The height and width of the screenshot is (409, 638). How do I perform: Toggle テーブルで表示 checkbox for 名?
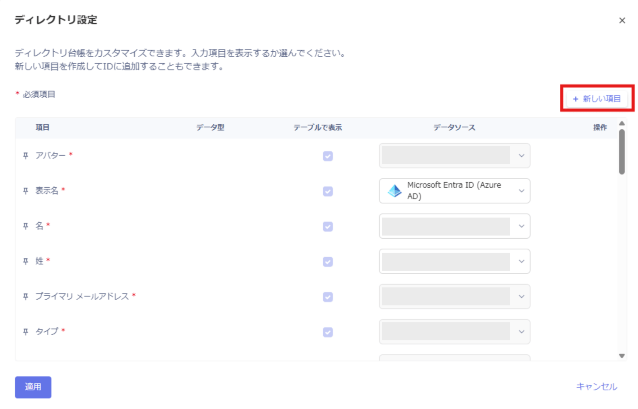click(328, 226)
